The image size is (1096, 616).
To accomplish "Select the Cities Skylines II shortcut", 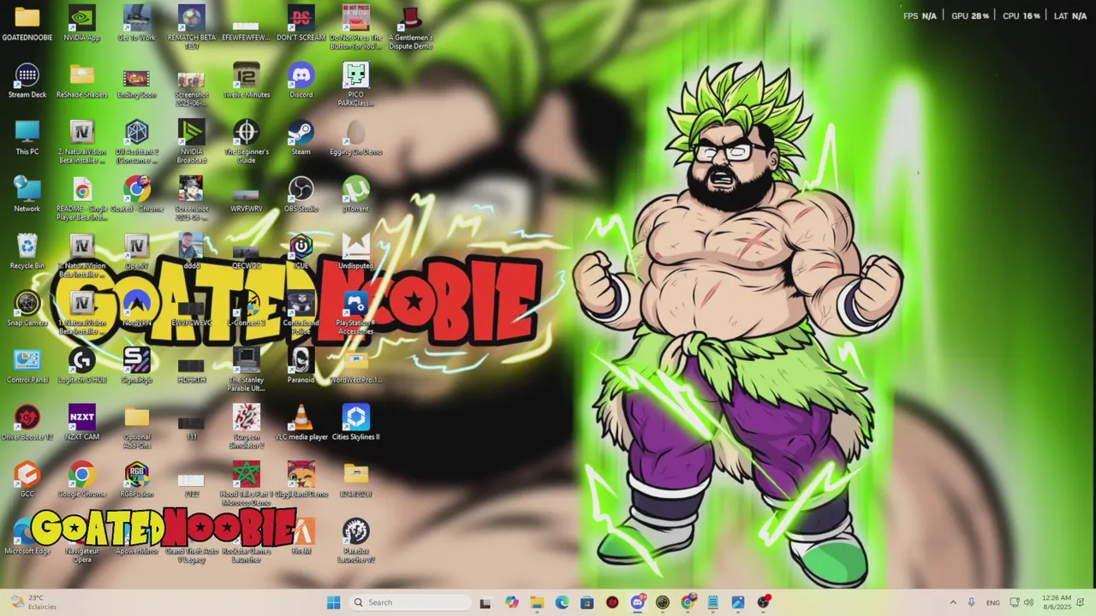I will [x=356, y=423].
